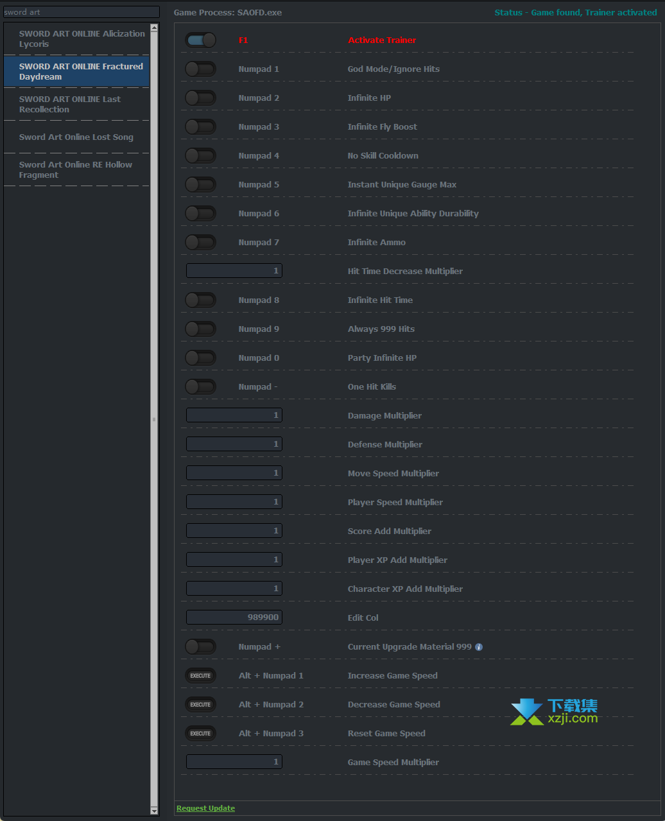Switch on Infinite Fly Boost

point(200,126)
